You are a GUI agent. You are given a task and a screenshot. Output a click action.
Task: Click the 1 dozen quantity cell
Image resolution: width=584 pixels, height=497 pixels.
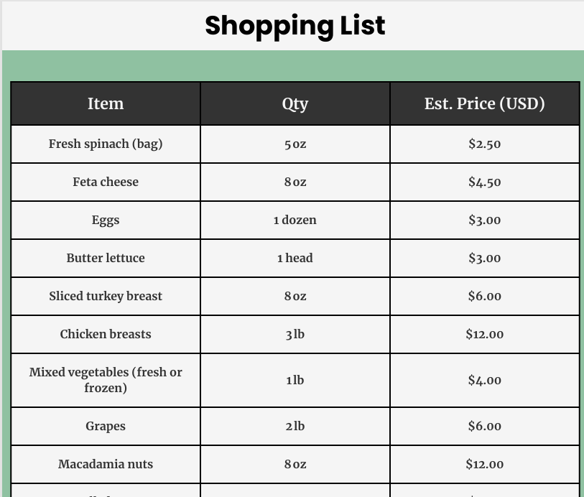pos(295,220)
